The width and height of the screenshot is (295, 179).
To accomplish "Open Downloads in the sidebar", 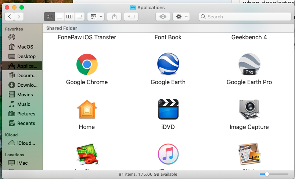I will pyautogui.click(x=22, y=85).
